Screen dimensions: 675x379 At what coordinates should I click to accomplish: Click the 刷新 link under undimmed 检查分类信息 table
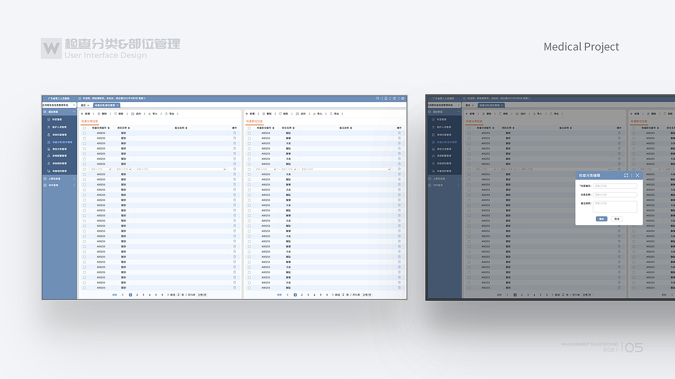115,295
